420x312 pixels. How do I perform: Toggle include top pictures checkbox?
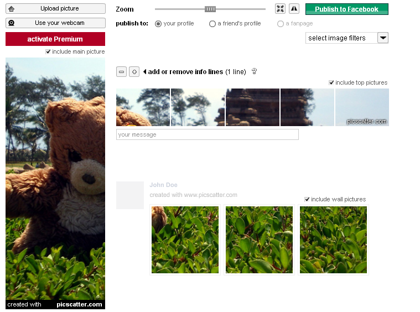pos(331,82)
